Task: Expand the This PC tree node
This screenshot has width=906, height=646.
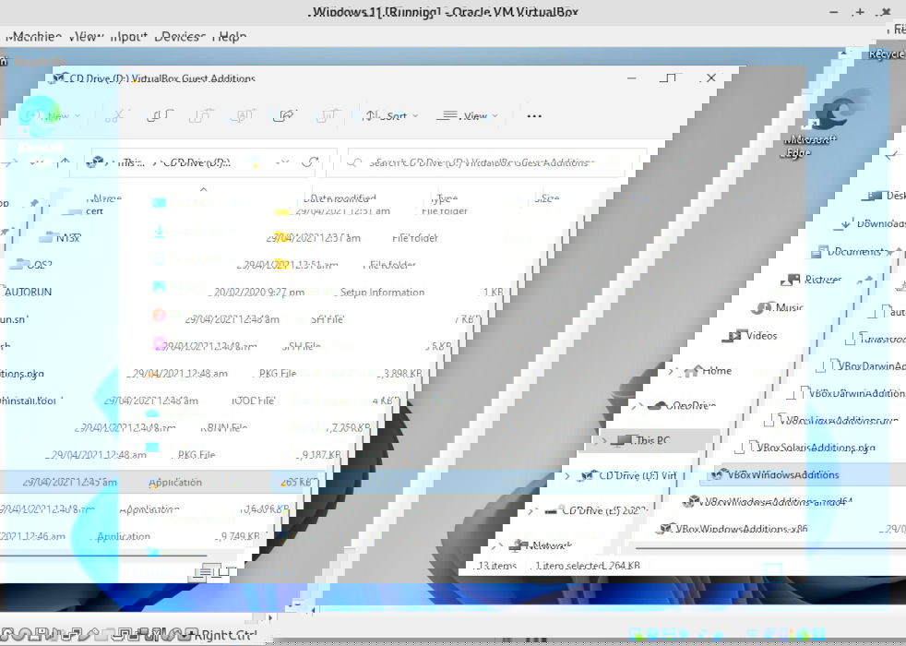Action: (603, 441)
